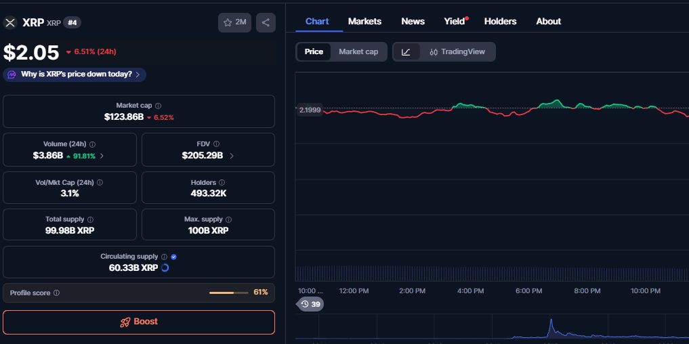Open the Chart tab
The image size is (689, 344).
click(x=317, y=21)
